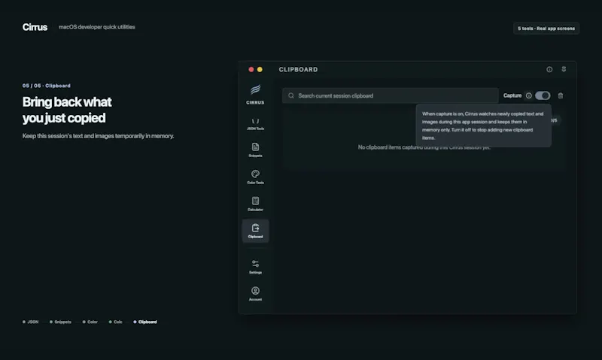Open the Account page
This screenshot has width=602, height=360.
pos(255,294)
